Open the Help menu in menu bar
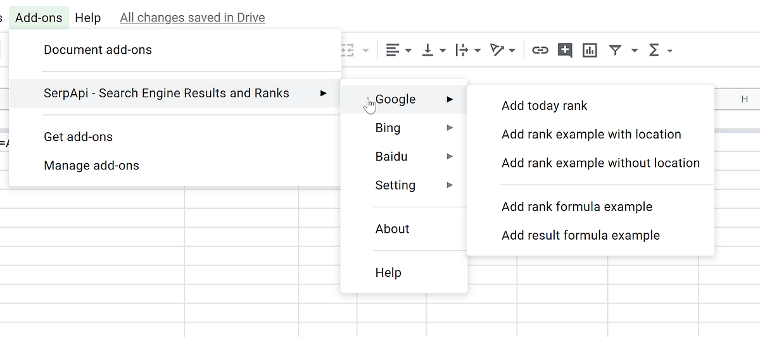Screen dimensions: 760x337 (88, 18)
